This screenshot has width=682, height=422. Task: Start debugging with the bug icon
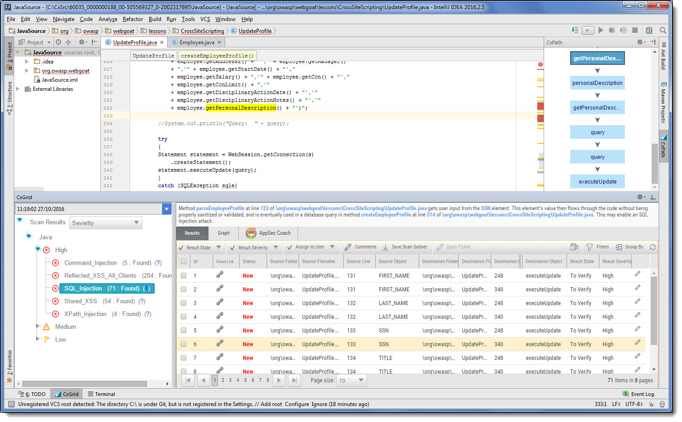tap(612, 30)
